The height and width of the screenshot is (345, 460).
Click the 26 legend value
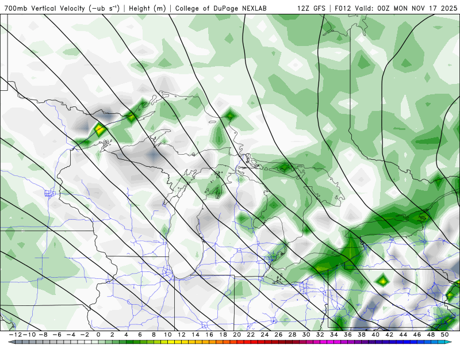(x=278, y=335)
